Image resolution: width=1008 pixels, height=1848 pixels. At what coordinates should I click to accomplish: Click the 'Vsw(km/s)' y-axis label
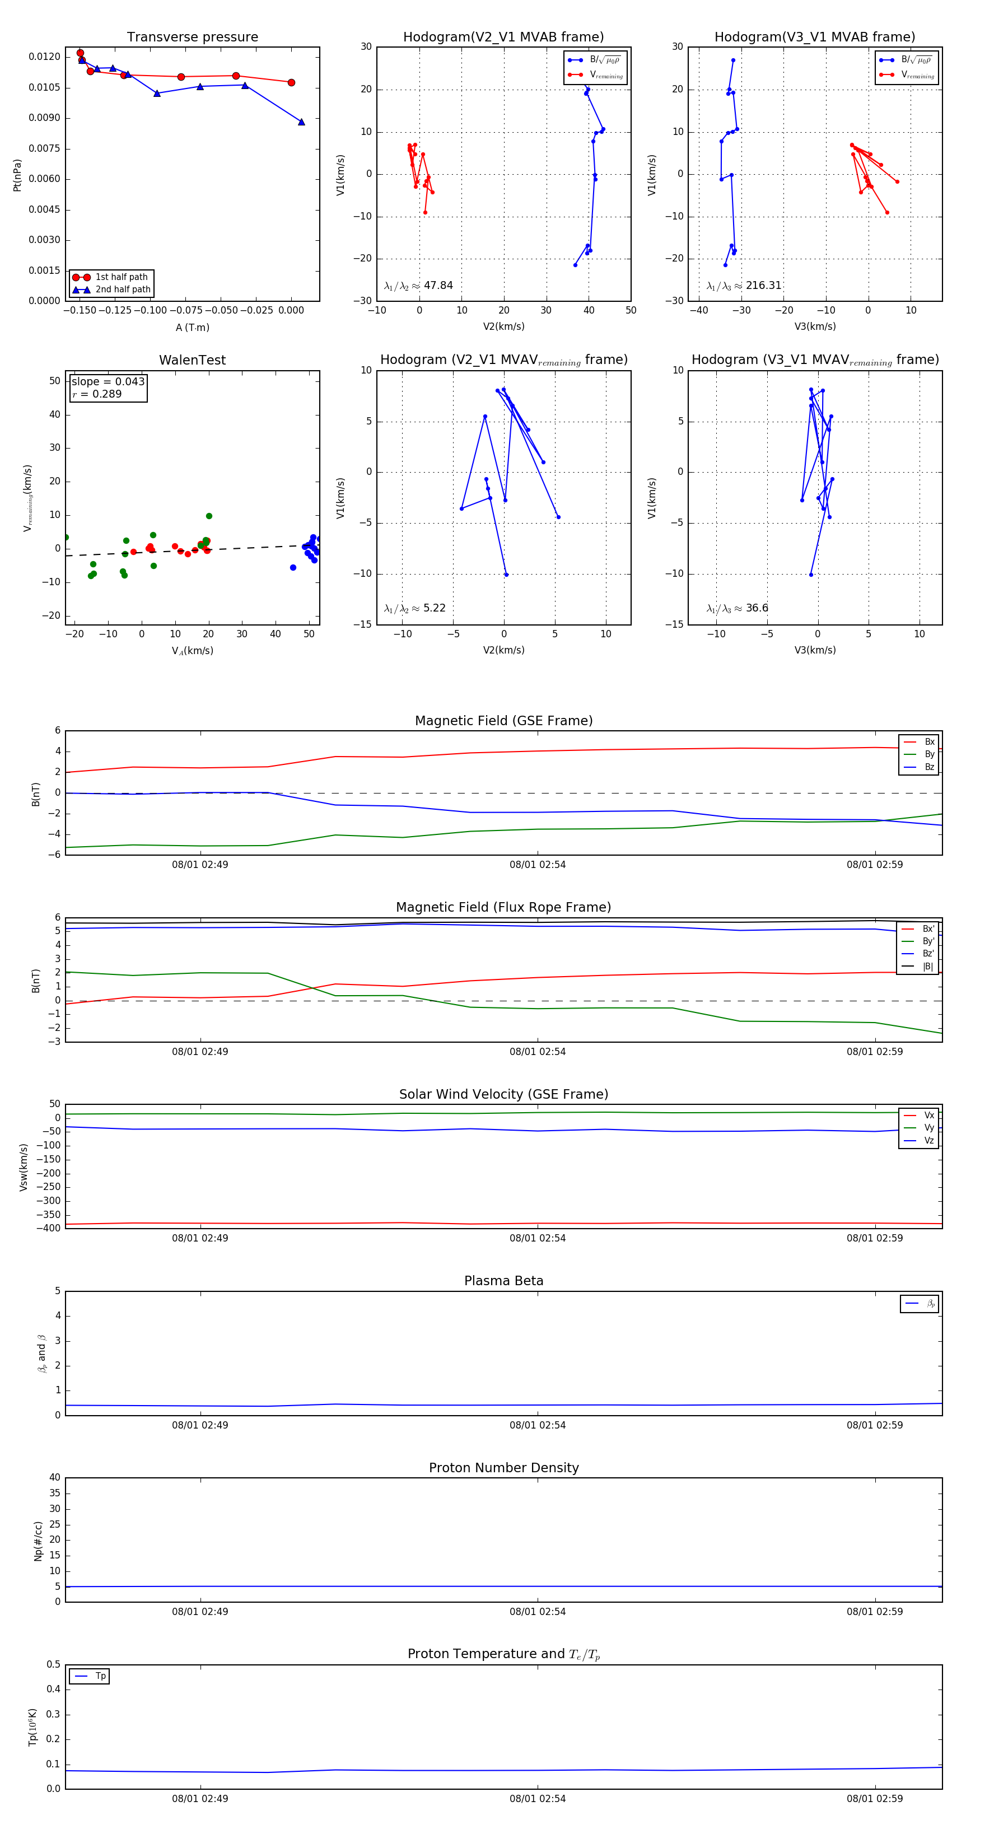24,1167
